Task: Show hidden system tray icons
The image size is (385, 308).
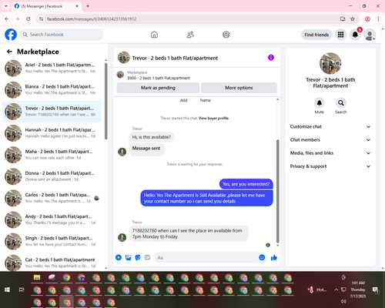Action: [336, 290]
